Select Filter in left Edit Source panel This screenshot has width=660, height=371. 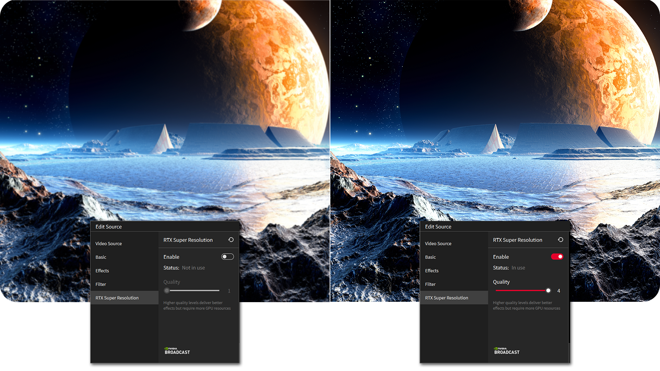point(101,284)
